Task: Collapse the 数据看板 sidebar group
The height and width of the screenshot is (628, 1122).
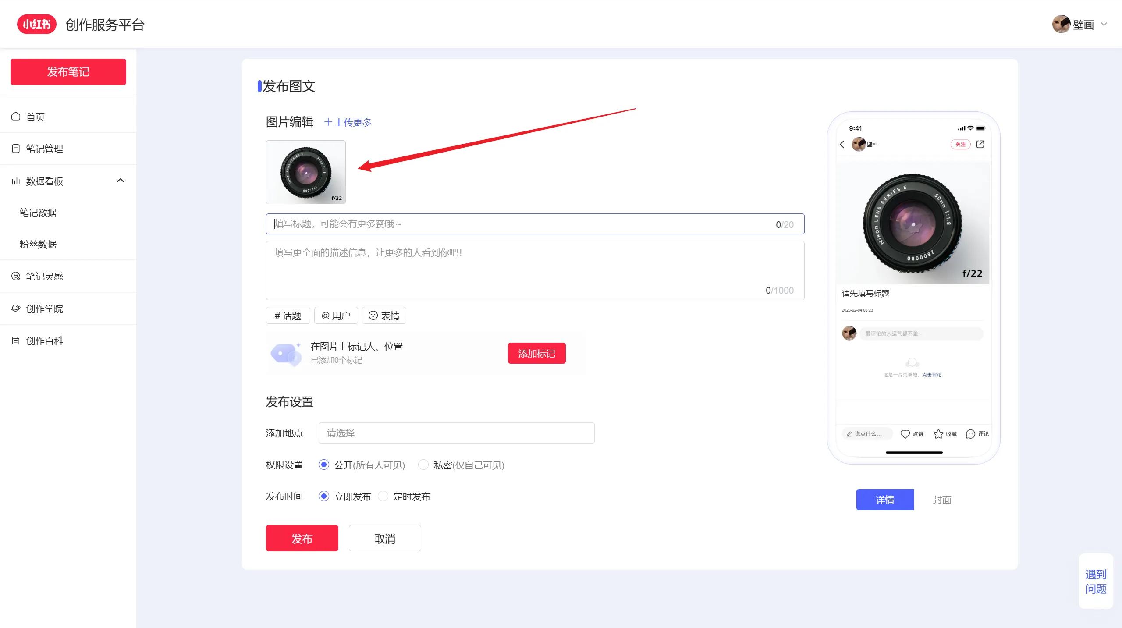Action: pos(120,180)
